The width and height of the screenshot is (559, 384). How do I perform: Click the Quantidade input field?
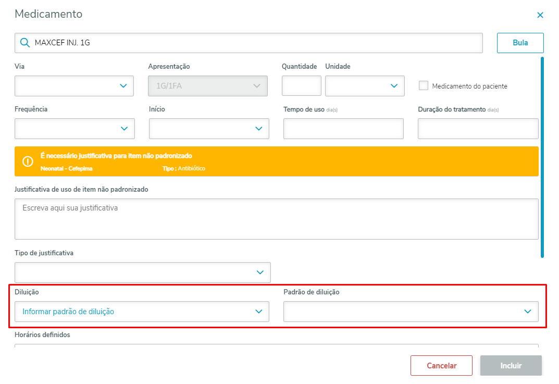click(301, 86)
